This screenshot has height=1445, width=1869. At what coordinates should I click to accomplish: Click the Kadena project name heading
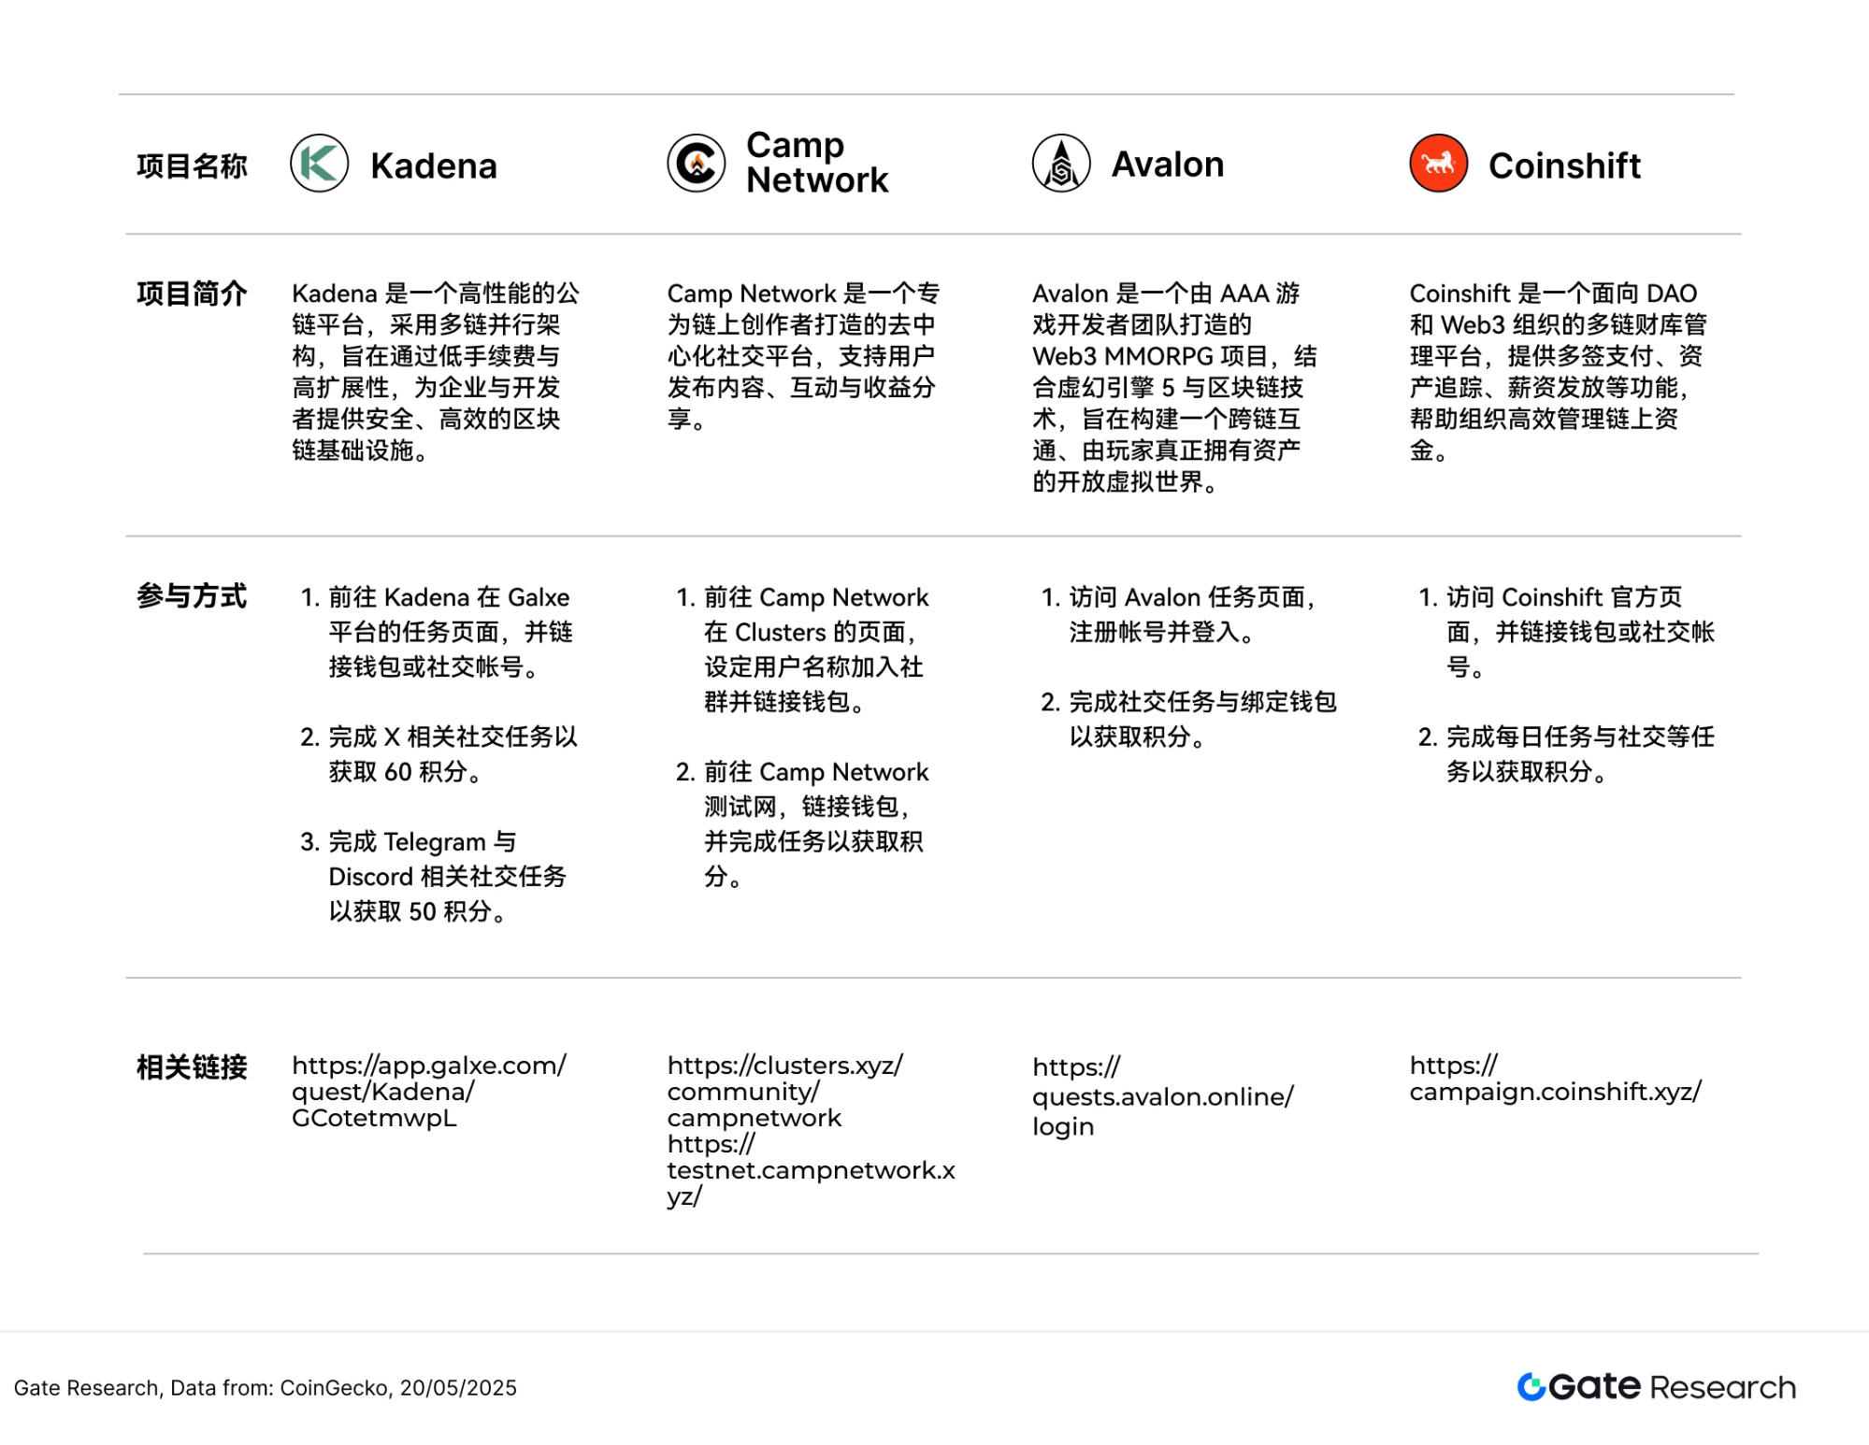click(x=433, y=165)
